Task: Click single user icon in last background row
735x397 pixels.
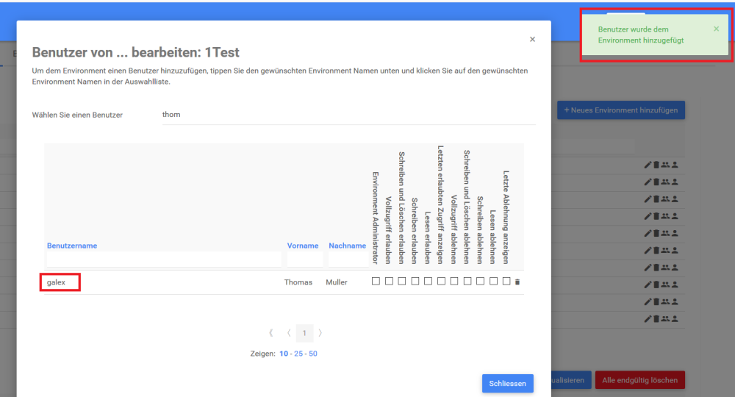Action: tap(675, 319)
